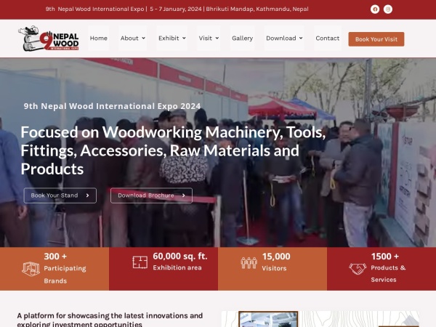
Task: Expand the Download dropdown chevron
Action: (x=301, y=39)
